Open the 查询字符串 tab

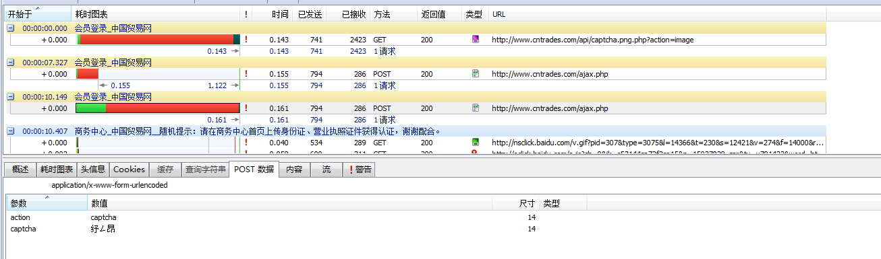point(205,170)
